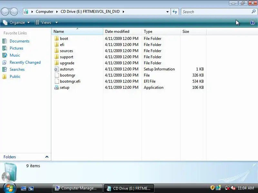The image size is (258, 193).
Task: Click the search magnifier icon
Action: pos(253,12)
